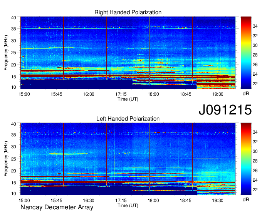Click 16:30 time tick under Left Handed plot
The height and width of the screenshot is (212, 262).
coord(89,200)
